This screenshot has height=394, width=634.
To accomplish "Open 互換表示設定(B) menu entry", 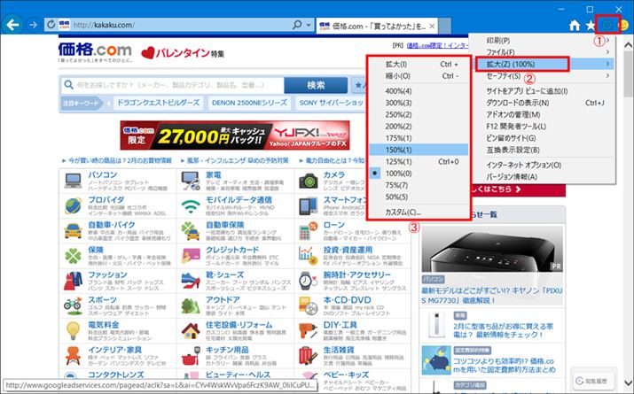I will (x=543, y=150).
